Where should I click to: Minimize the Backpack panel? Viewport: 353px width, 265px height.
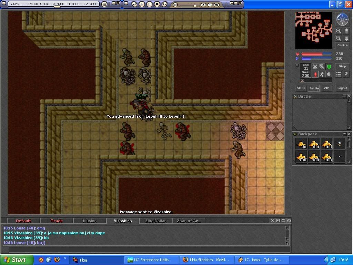pyautogui.click(x=344, y=134)
